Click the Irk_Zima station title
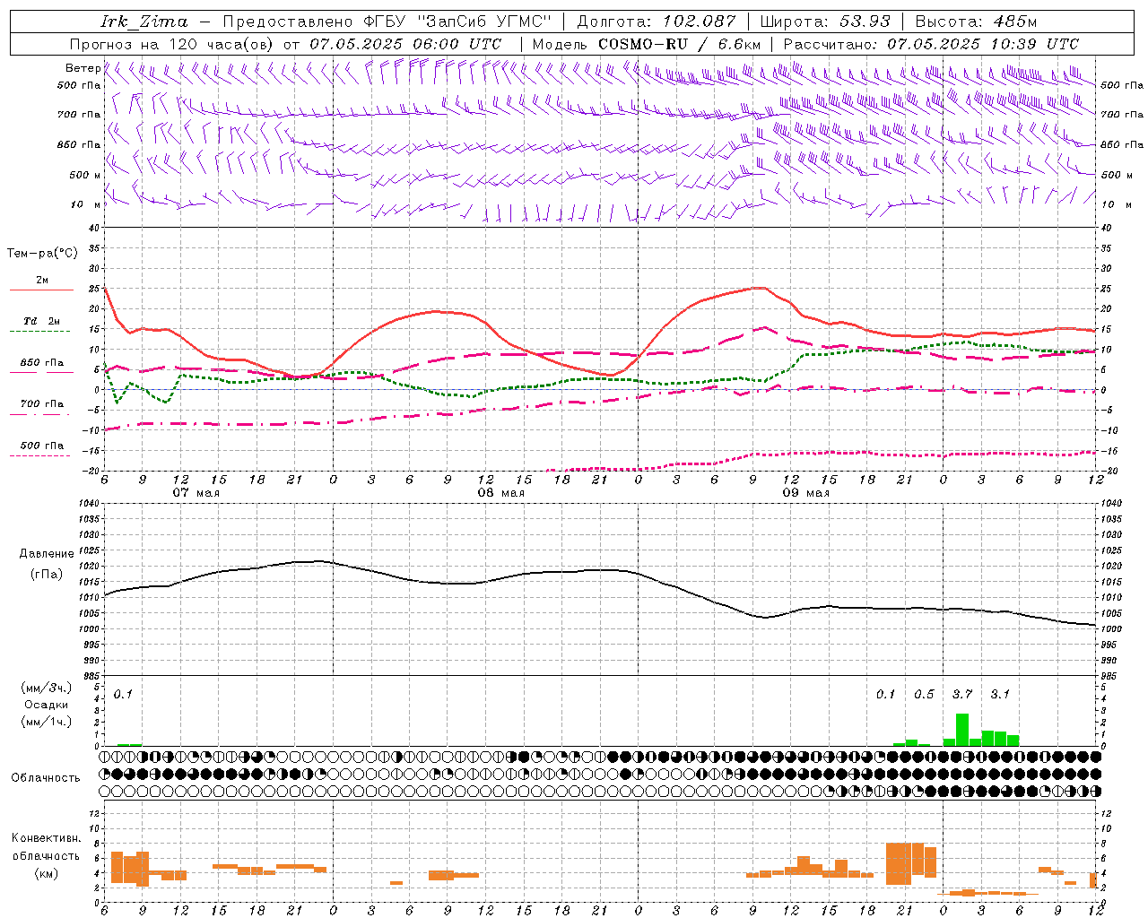 (144, 22)
